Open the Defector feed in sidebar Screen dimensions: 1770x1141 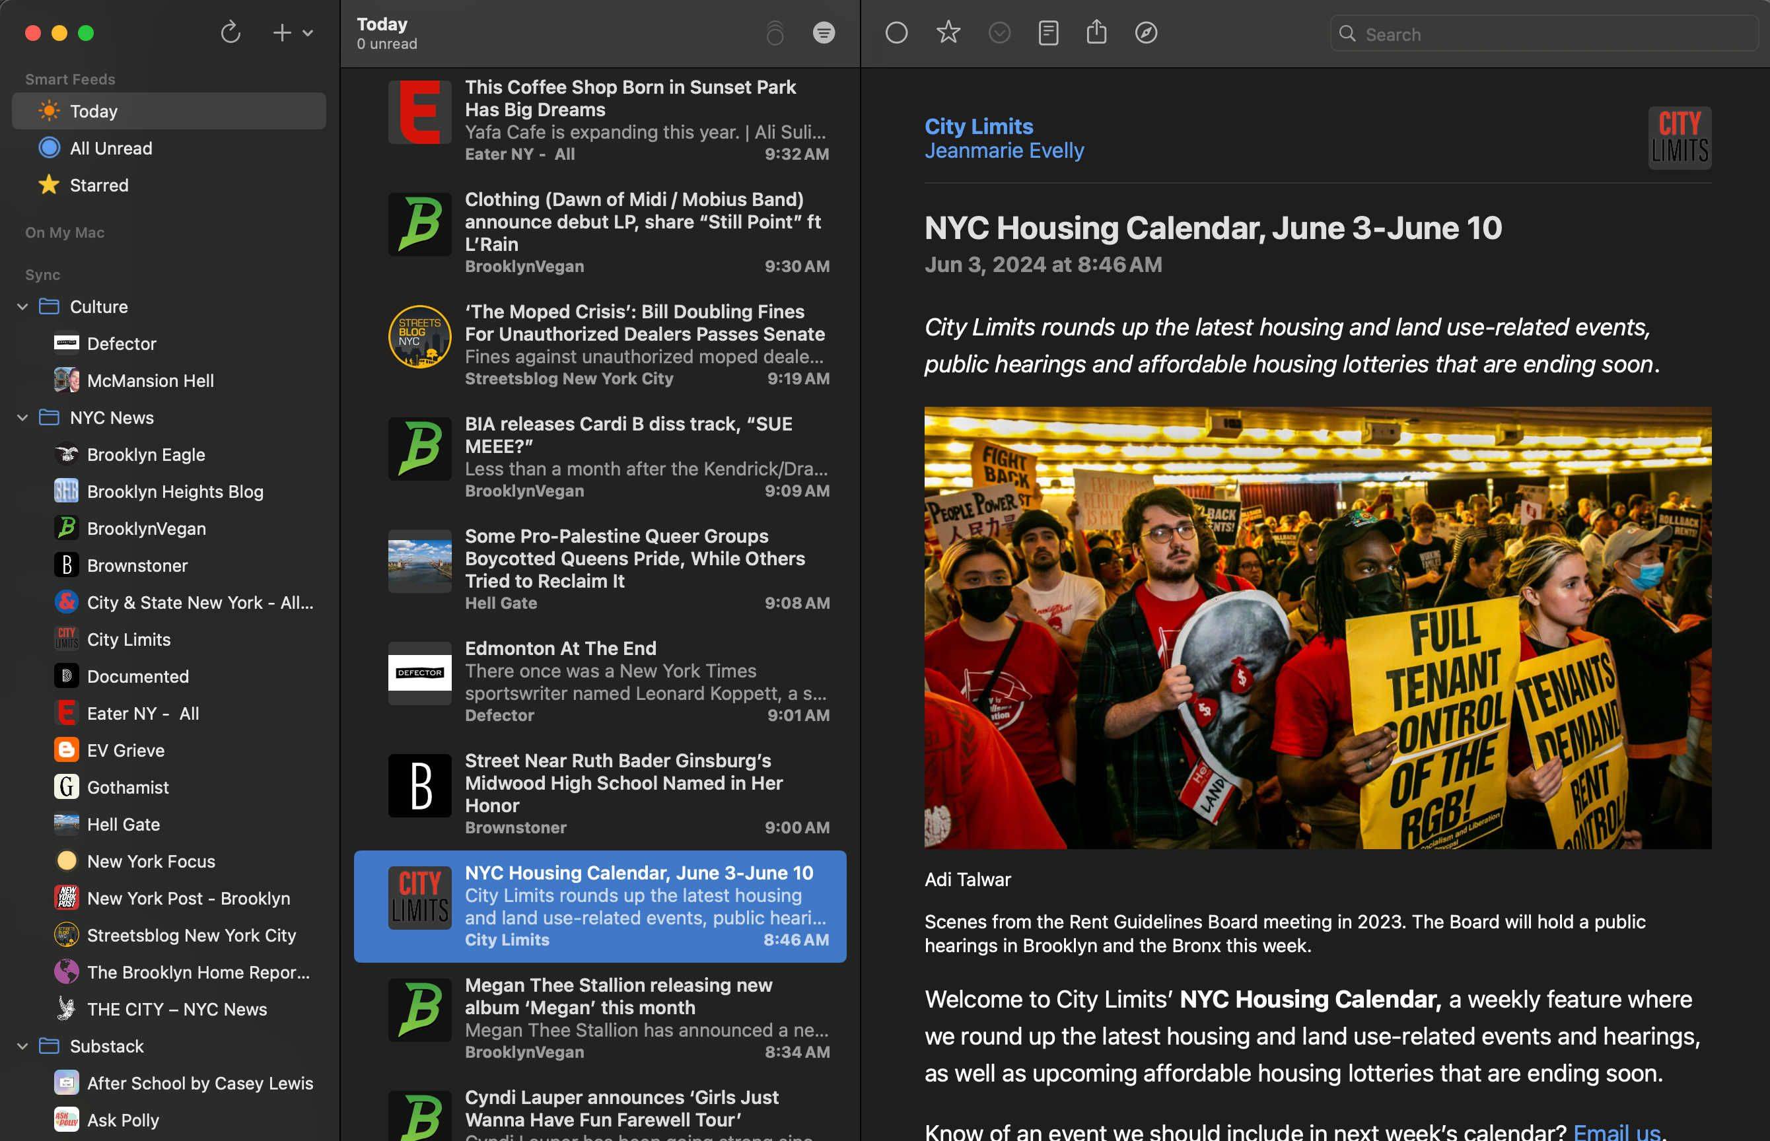pyautogui.click(x=169, y=344)
